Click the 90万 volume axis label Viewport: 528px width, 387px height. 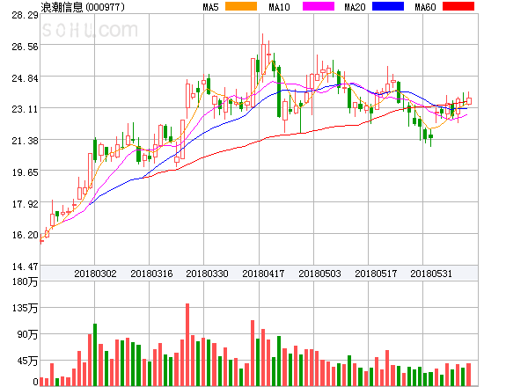(x=27, y=334)
